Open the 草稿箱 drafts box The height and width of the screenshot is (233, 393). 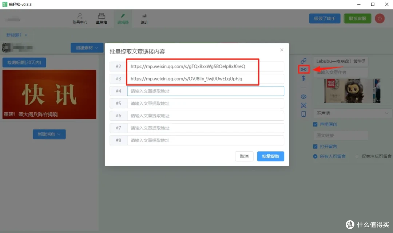click(x=101, y=19)
